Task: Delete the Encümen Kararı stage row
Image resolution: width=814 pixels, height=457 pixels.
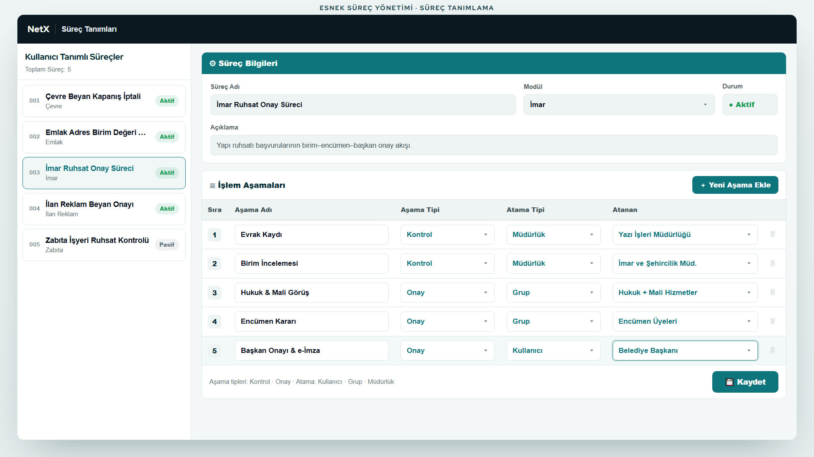Action: (772, 321)
